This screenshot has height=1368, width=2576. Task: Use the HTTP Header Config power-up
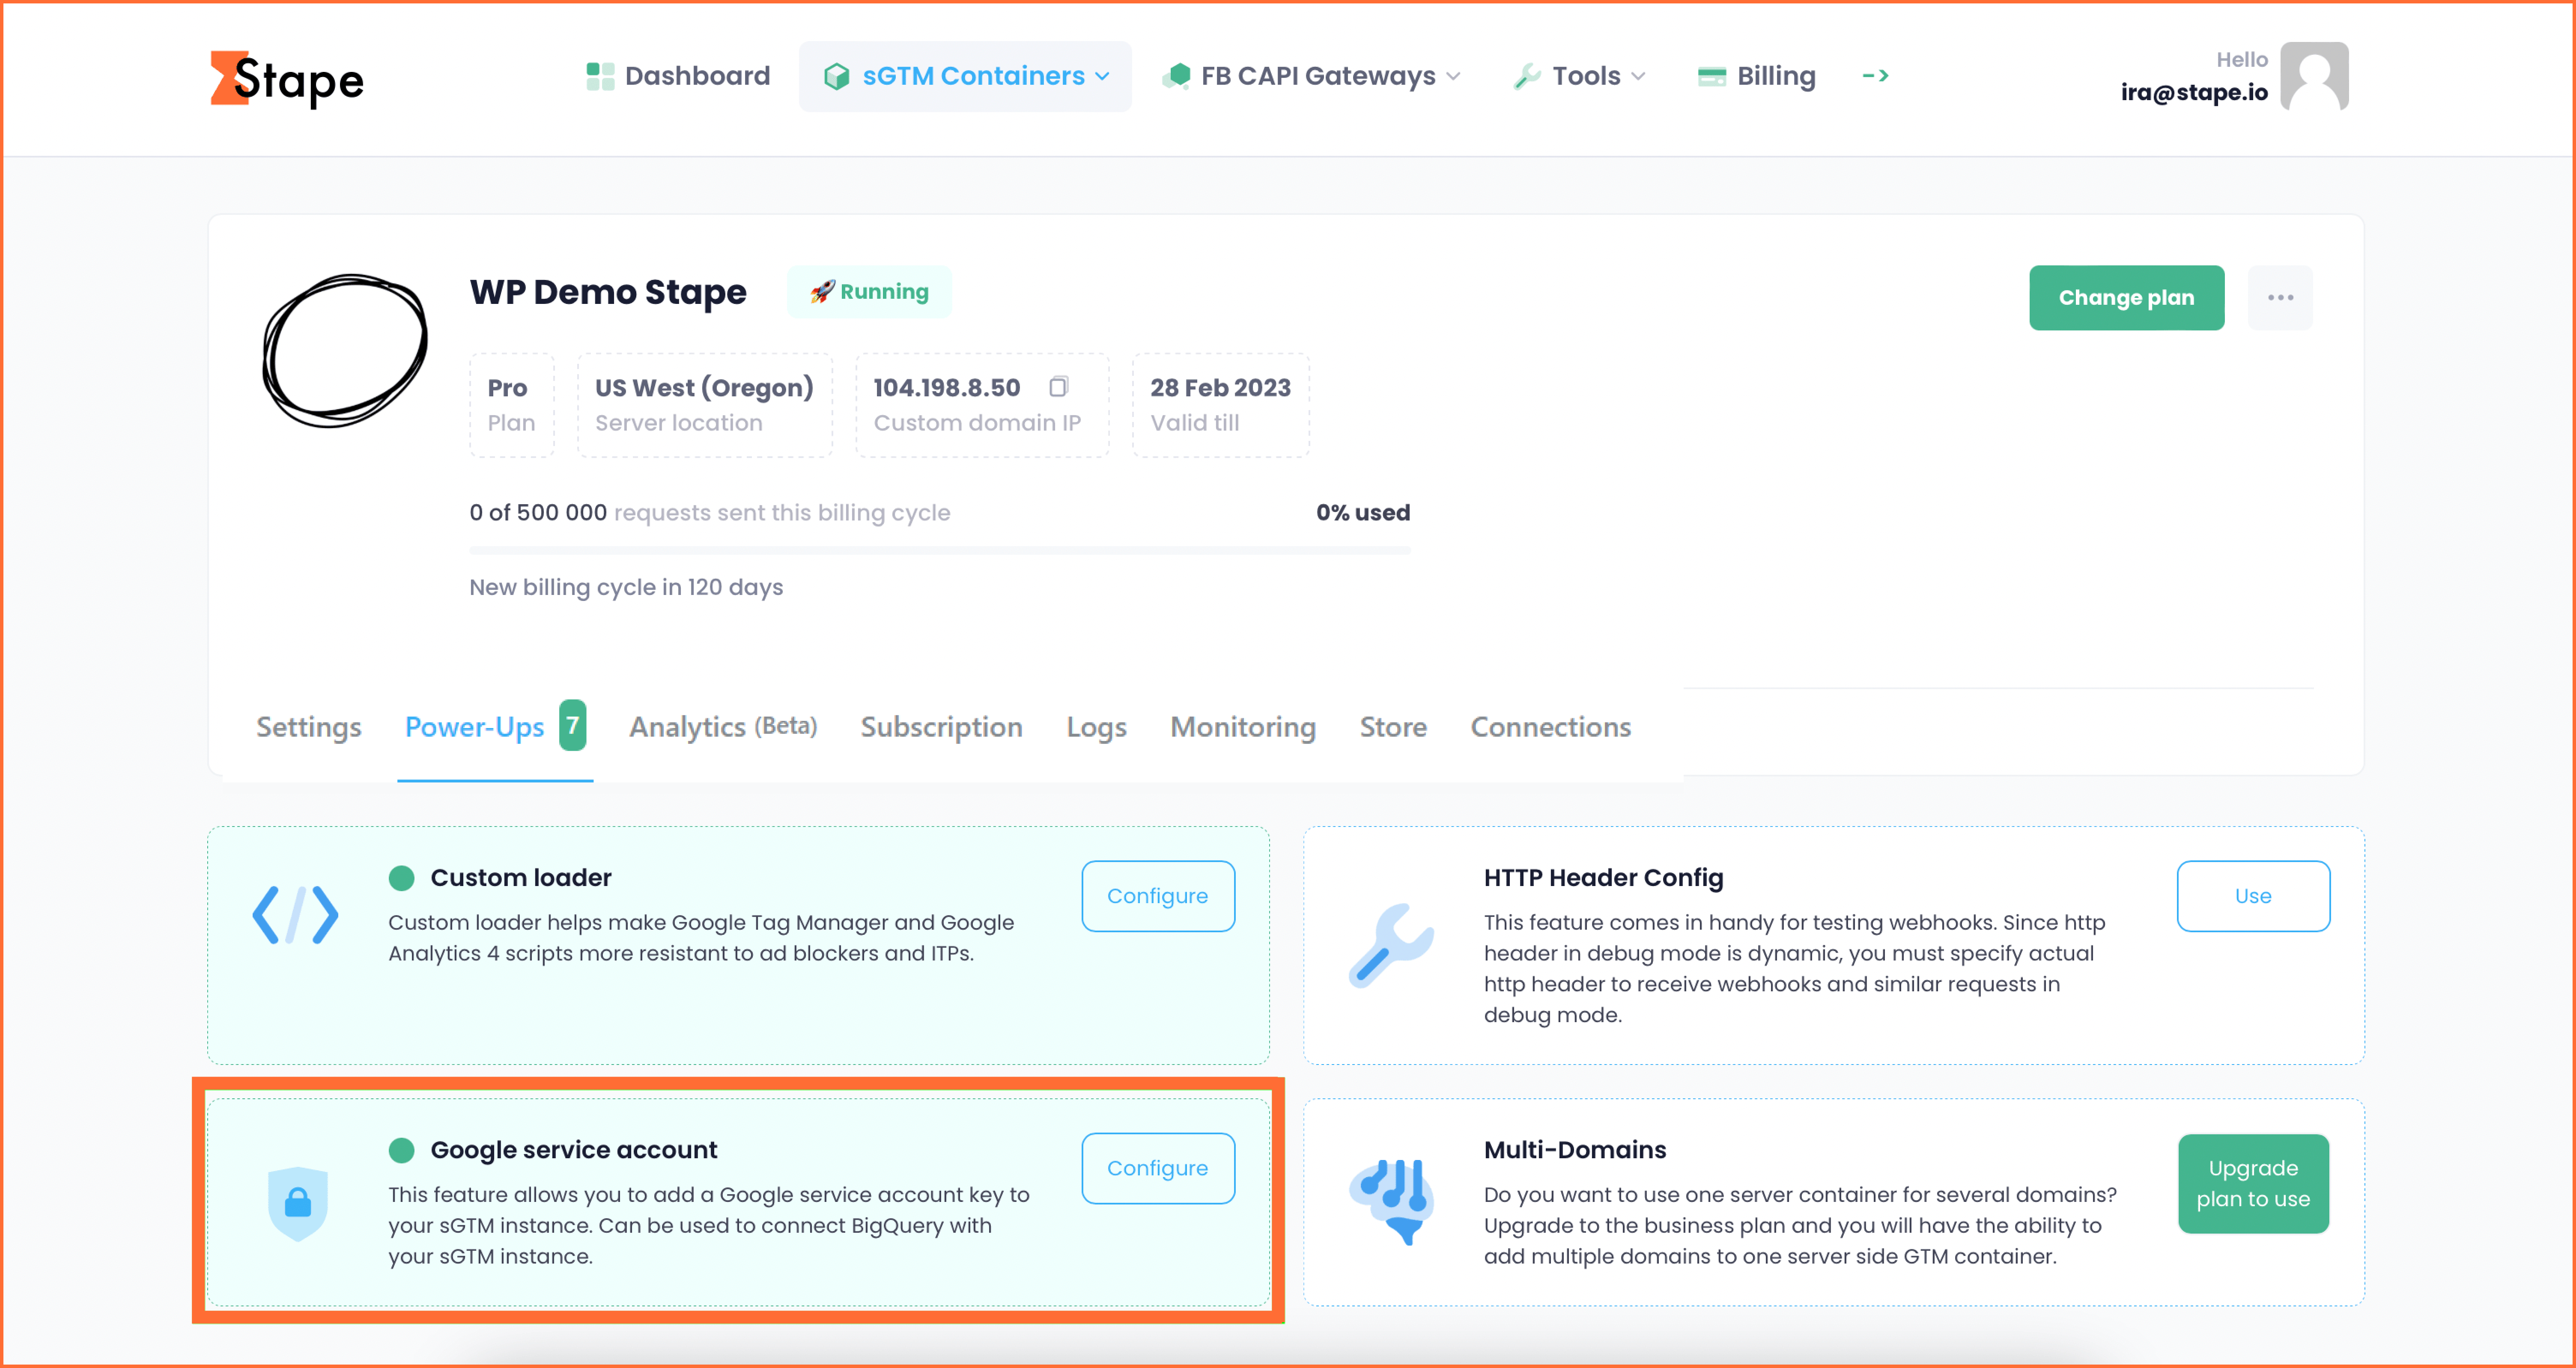pos(2253,896)
